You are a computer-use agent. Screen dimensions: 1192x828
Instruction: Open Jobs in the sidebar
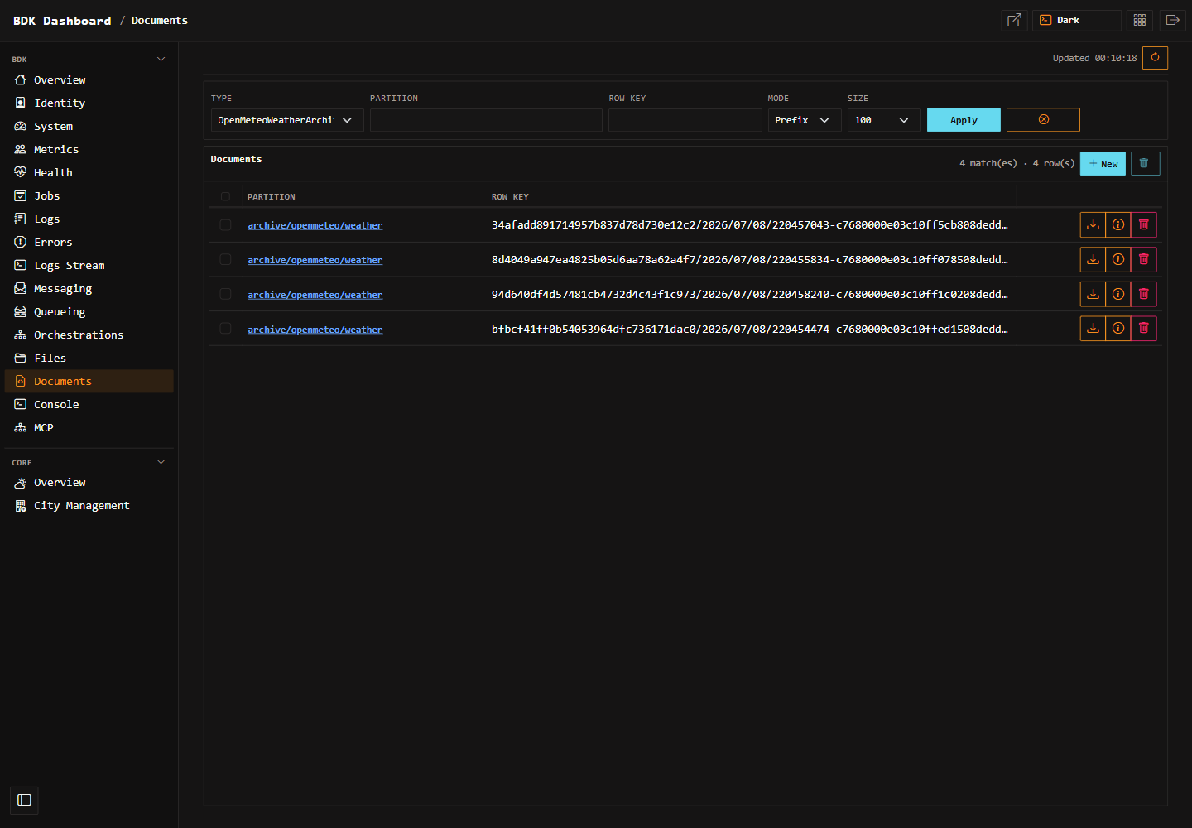[89, 195]
